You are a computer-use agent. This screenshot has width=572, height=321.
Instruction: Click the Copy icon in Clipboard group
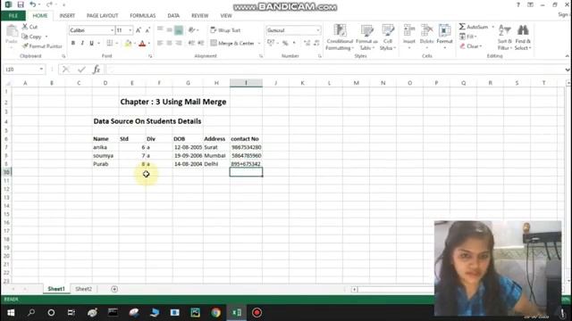(25, 37)
